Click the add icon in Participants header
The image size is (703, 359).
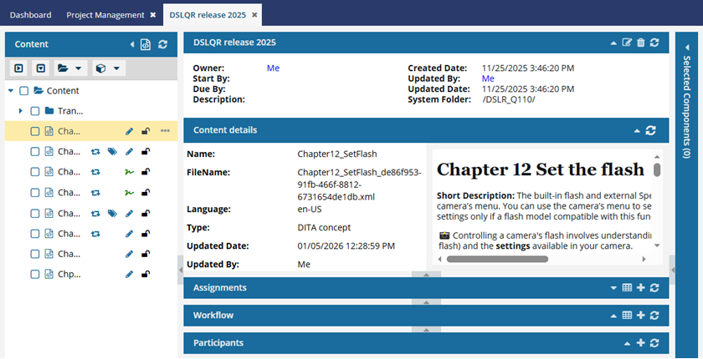(x=640, y=343)
